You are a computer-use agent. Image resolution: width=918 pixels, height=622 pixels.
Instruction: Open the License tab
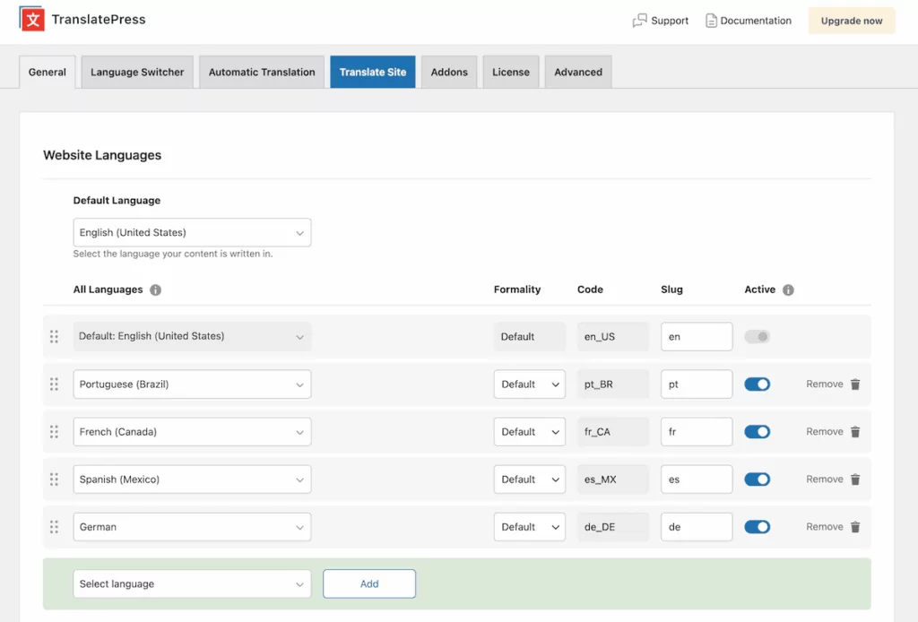point(510,72)
